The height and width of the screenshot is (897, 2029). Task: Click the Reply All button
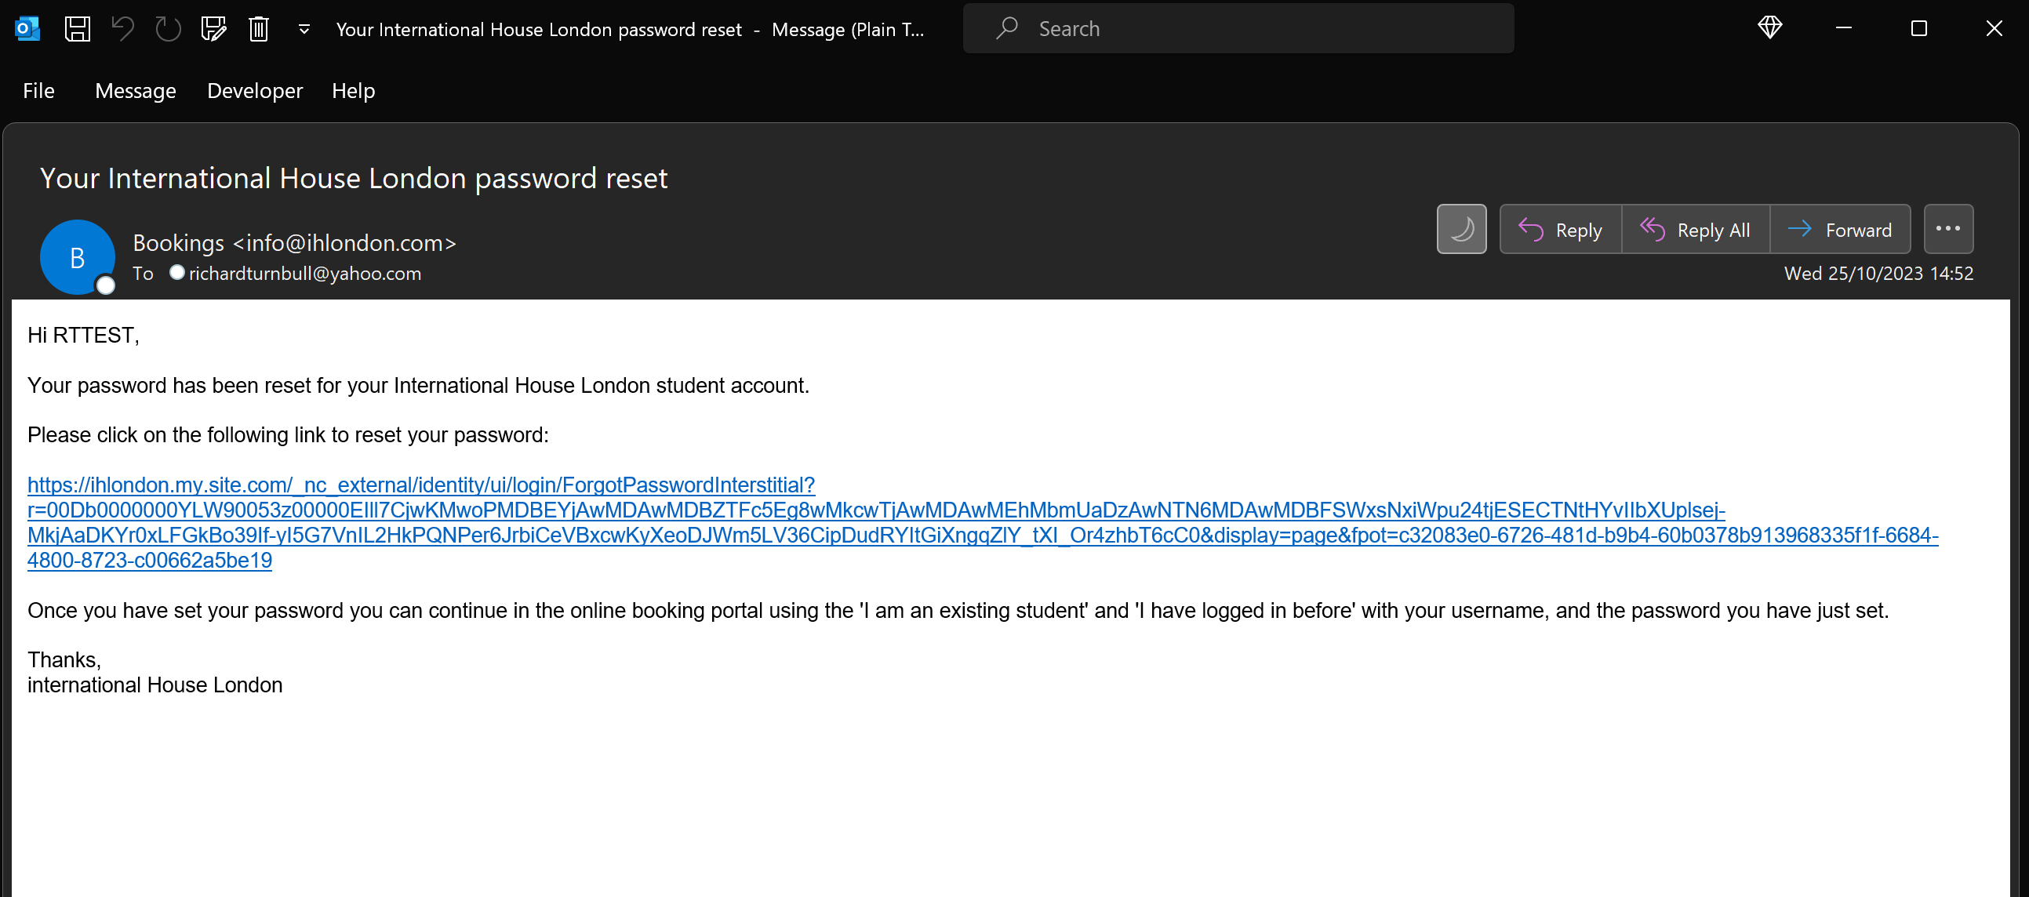(x=1695, y=230)
